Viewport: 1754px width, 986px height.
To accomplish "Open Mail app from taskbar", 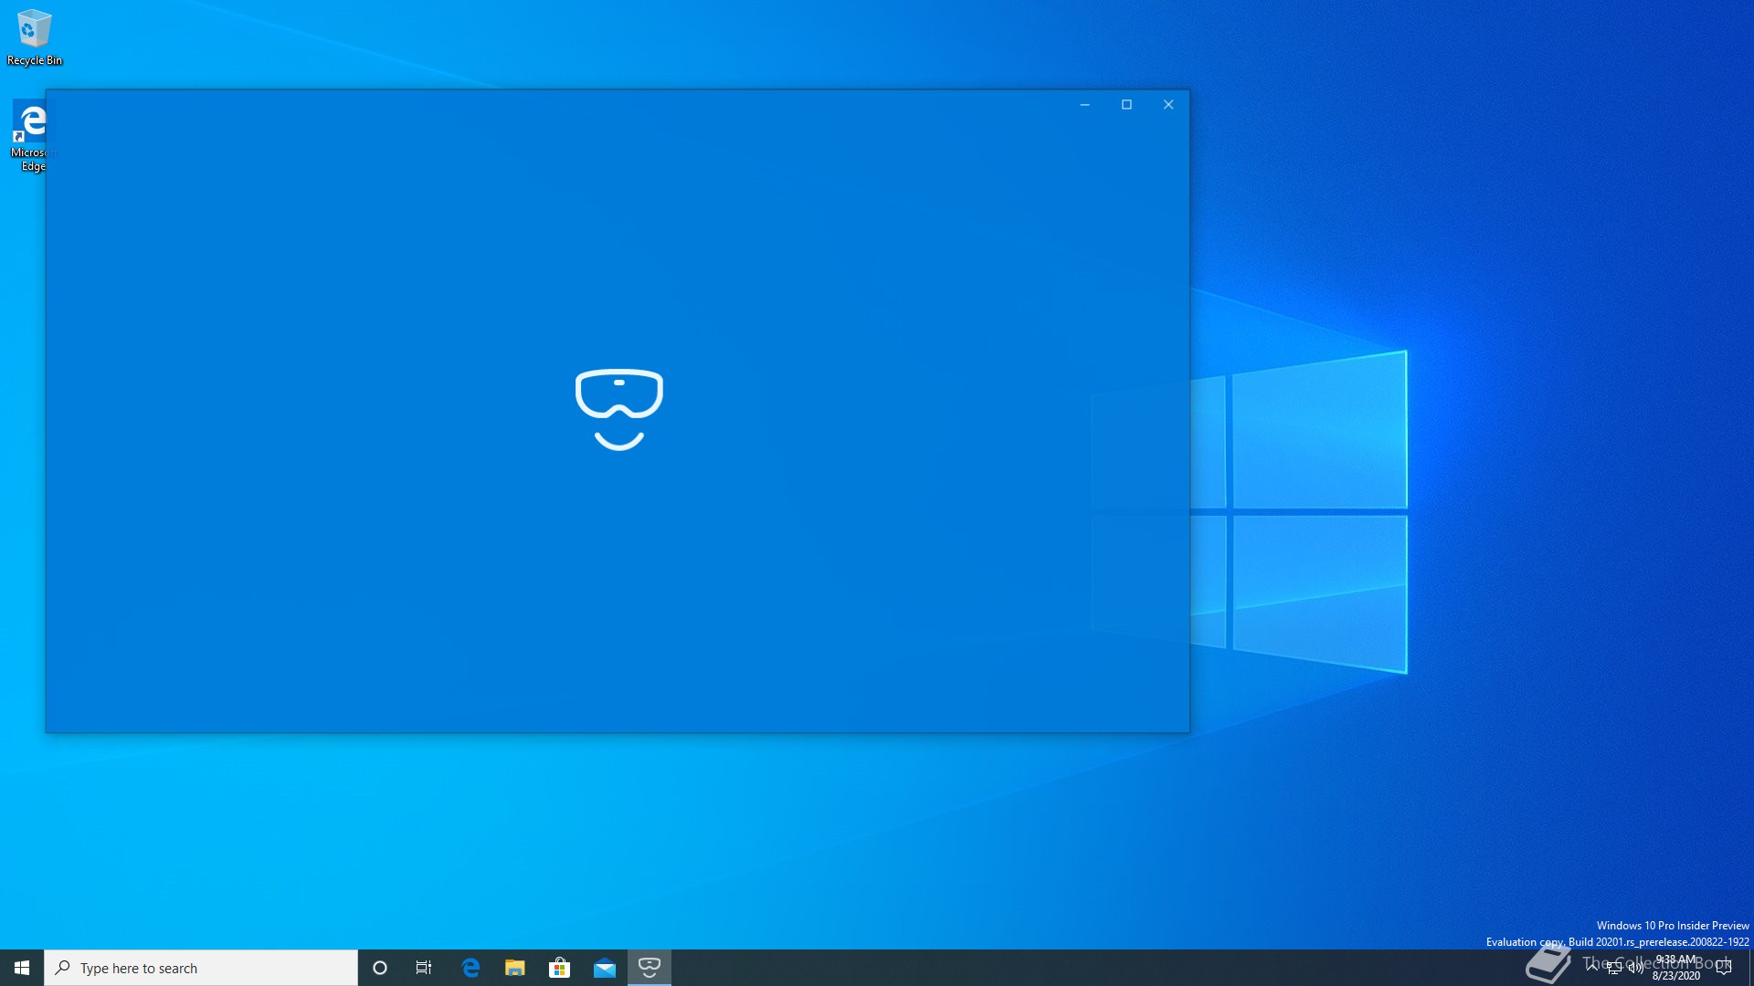I will tap(605, 968).
